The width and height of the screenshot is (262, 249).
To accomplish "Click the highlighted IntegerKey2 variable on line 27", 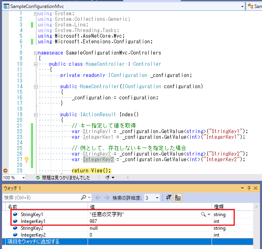I will tap(98, 160).
